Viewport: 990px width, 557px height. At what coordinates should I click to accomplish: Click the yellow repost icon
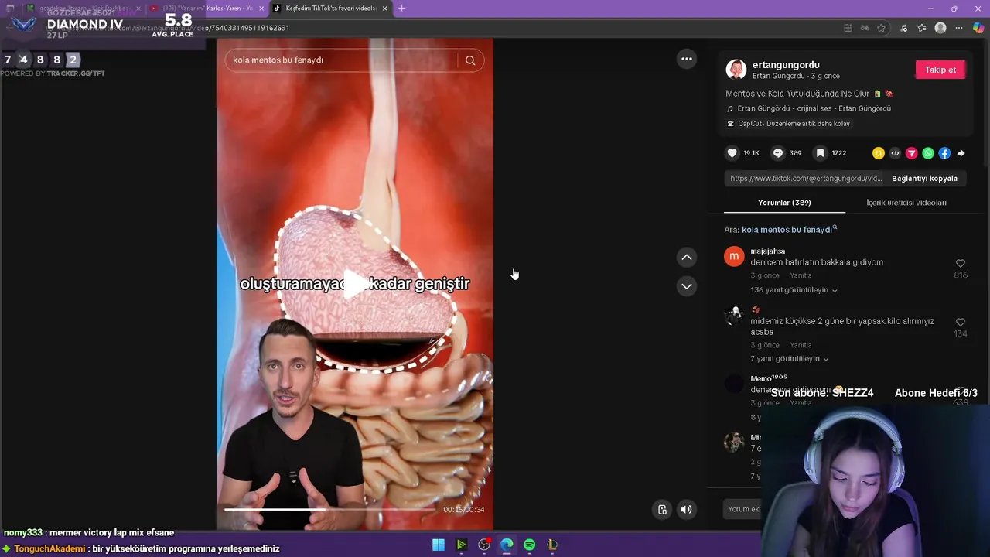tap(878, 153)
